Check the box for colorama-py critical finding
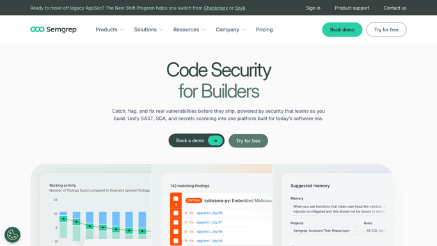The height and width of the screenshot is (246, 437). 176,199
